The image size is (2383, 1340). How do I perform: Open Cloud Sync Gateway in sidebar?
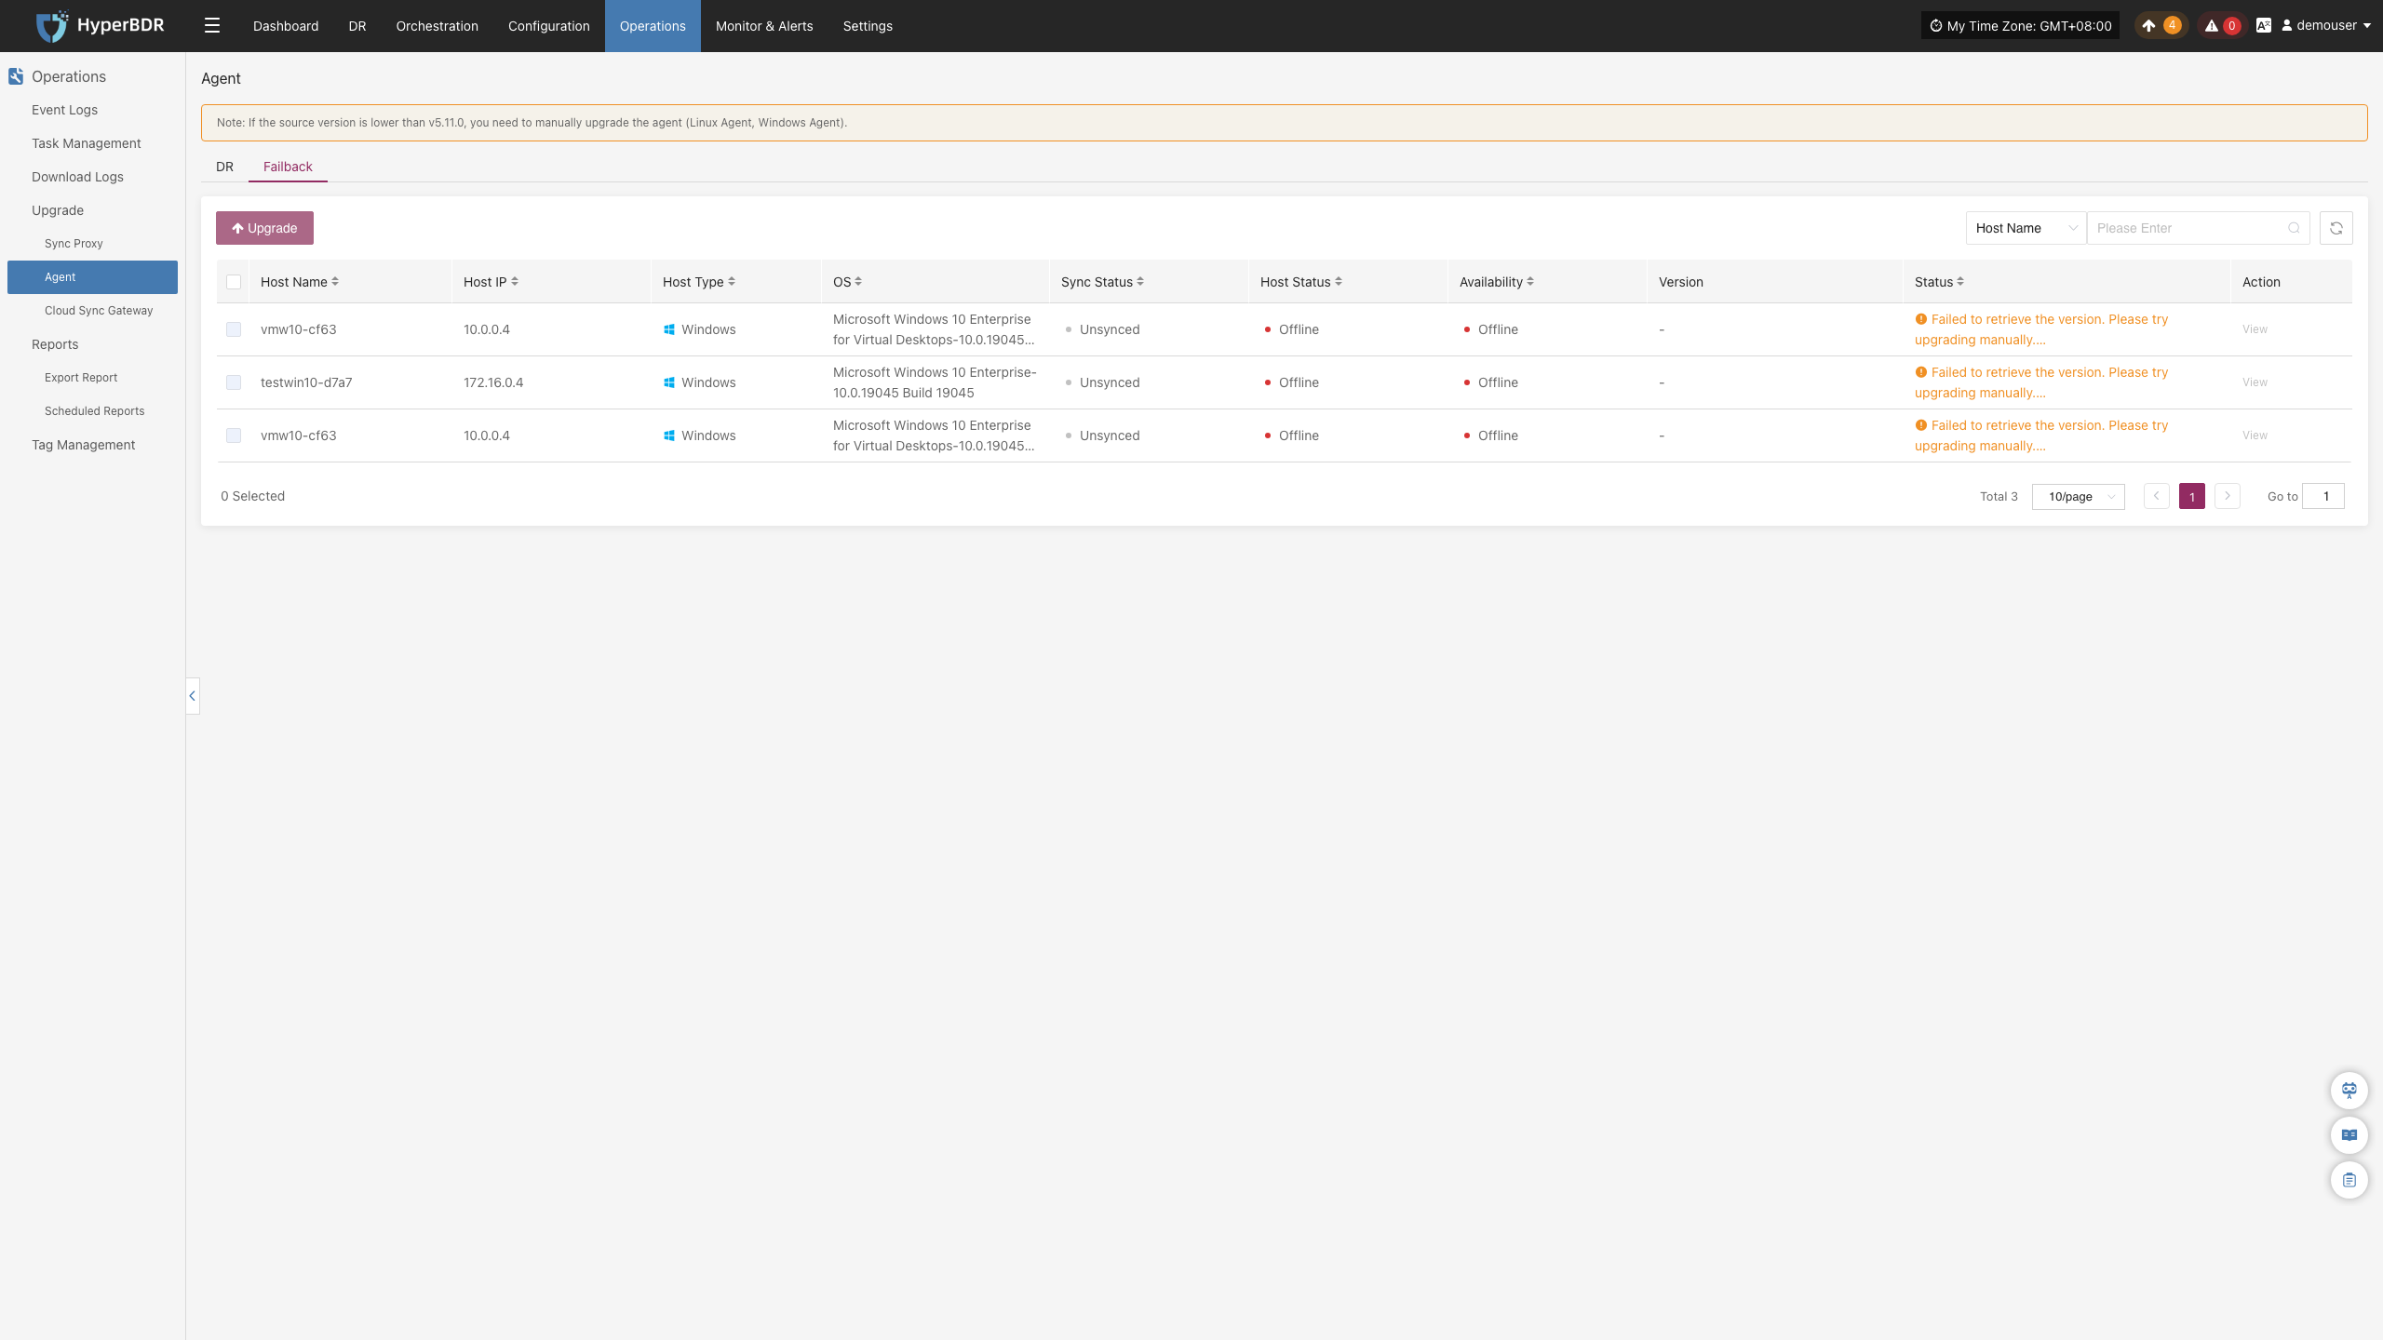(99, 311)
